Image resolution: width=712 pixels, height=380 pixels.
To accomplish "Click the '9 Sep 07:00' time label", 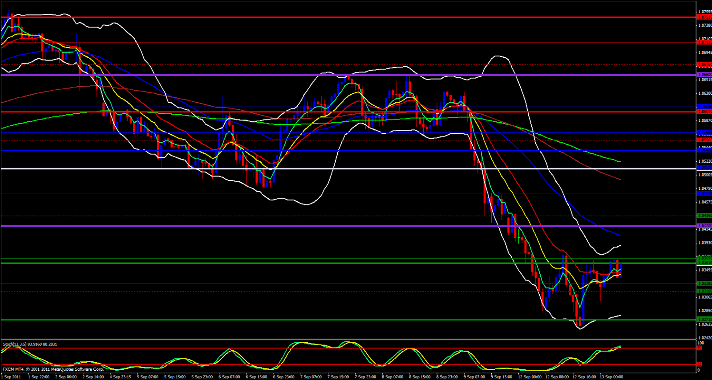I will (474, 377).
